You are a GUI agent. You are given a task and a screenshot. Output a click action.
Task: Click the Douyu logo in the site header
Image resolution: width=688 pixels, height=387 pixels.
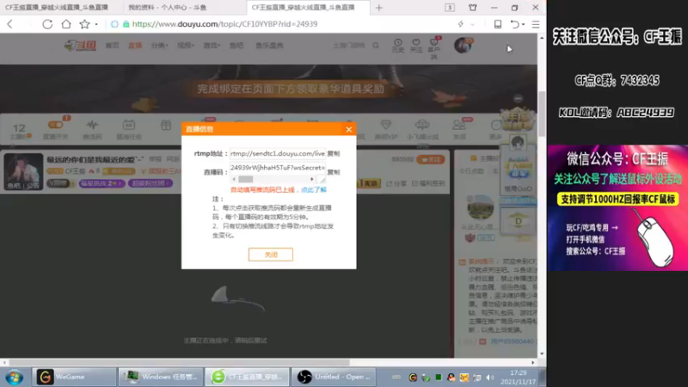click(x=80, y=46)
